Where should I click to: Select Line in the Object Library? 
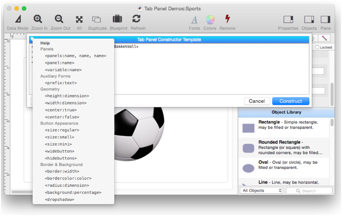[284, 182]
